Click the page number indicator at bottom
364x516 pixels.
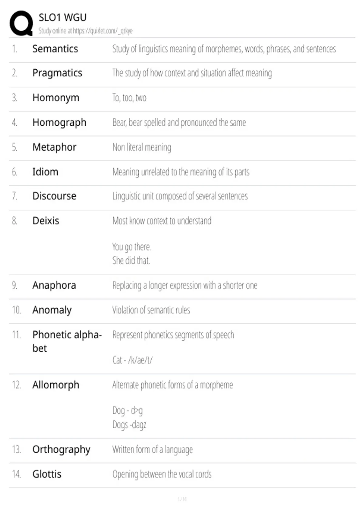pos(182,499)
